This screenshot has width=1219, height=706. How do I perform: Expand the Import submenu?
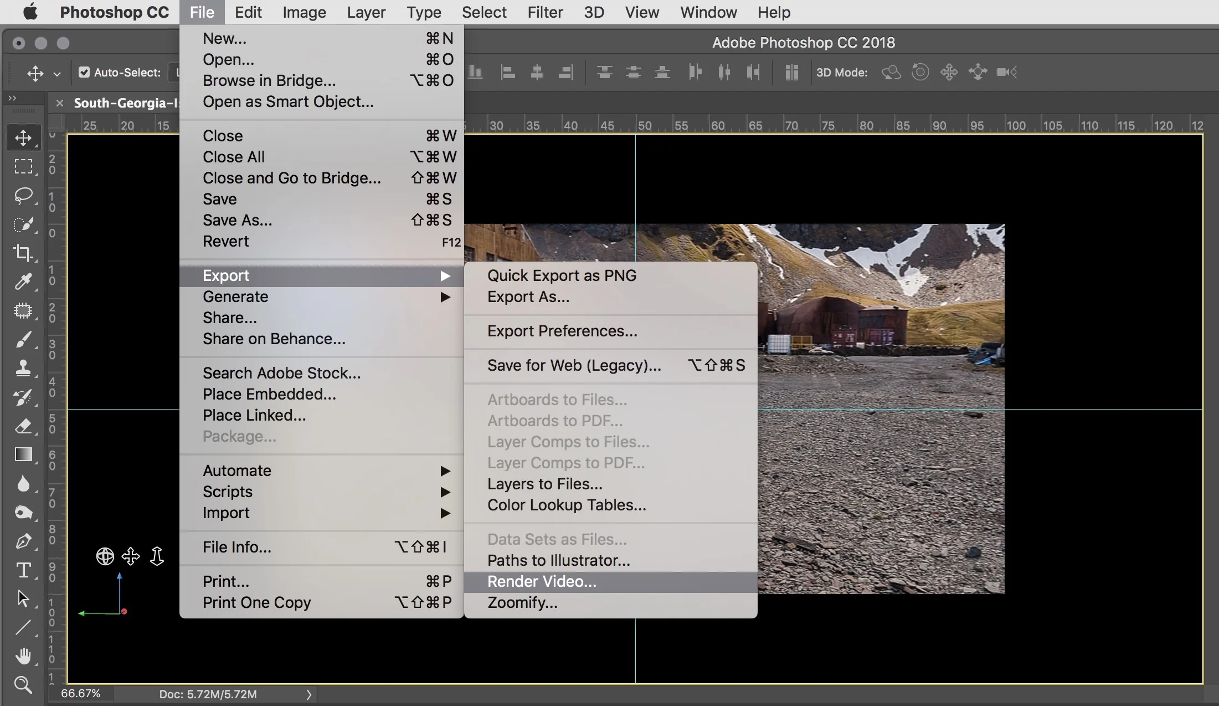[x=445, y=513]
